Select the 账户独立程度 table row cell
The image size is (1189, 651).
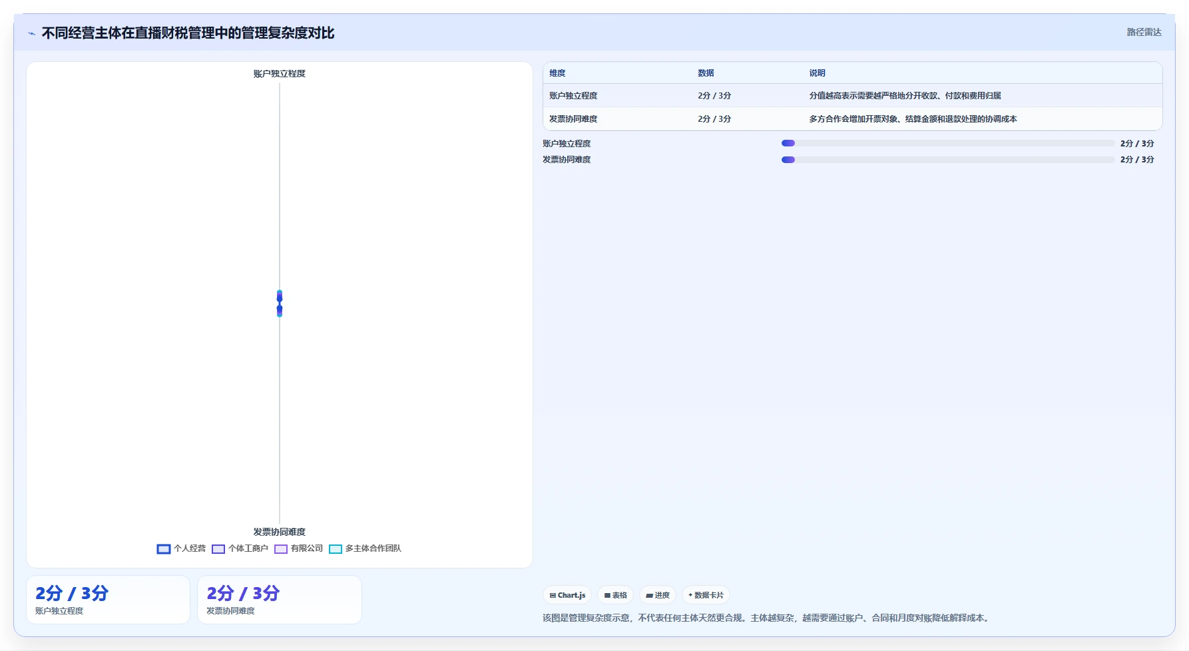pyautogui.click(x=573, y=96)
